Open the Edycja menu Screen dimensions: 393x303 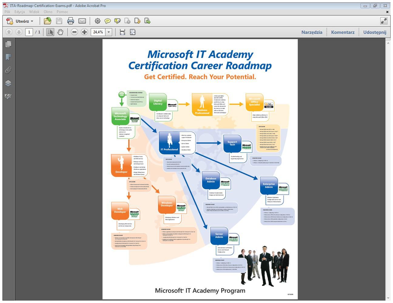pos(20,12)
